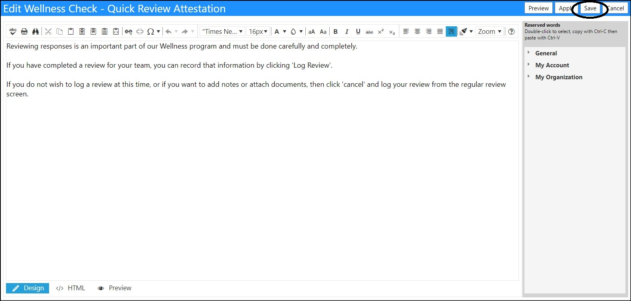Image resolution: width=631 pixels, height=301 pixels.
Task: Click the Format Stripper brush icon
Action: tap(463, 31)
